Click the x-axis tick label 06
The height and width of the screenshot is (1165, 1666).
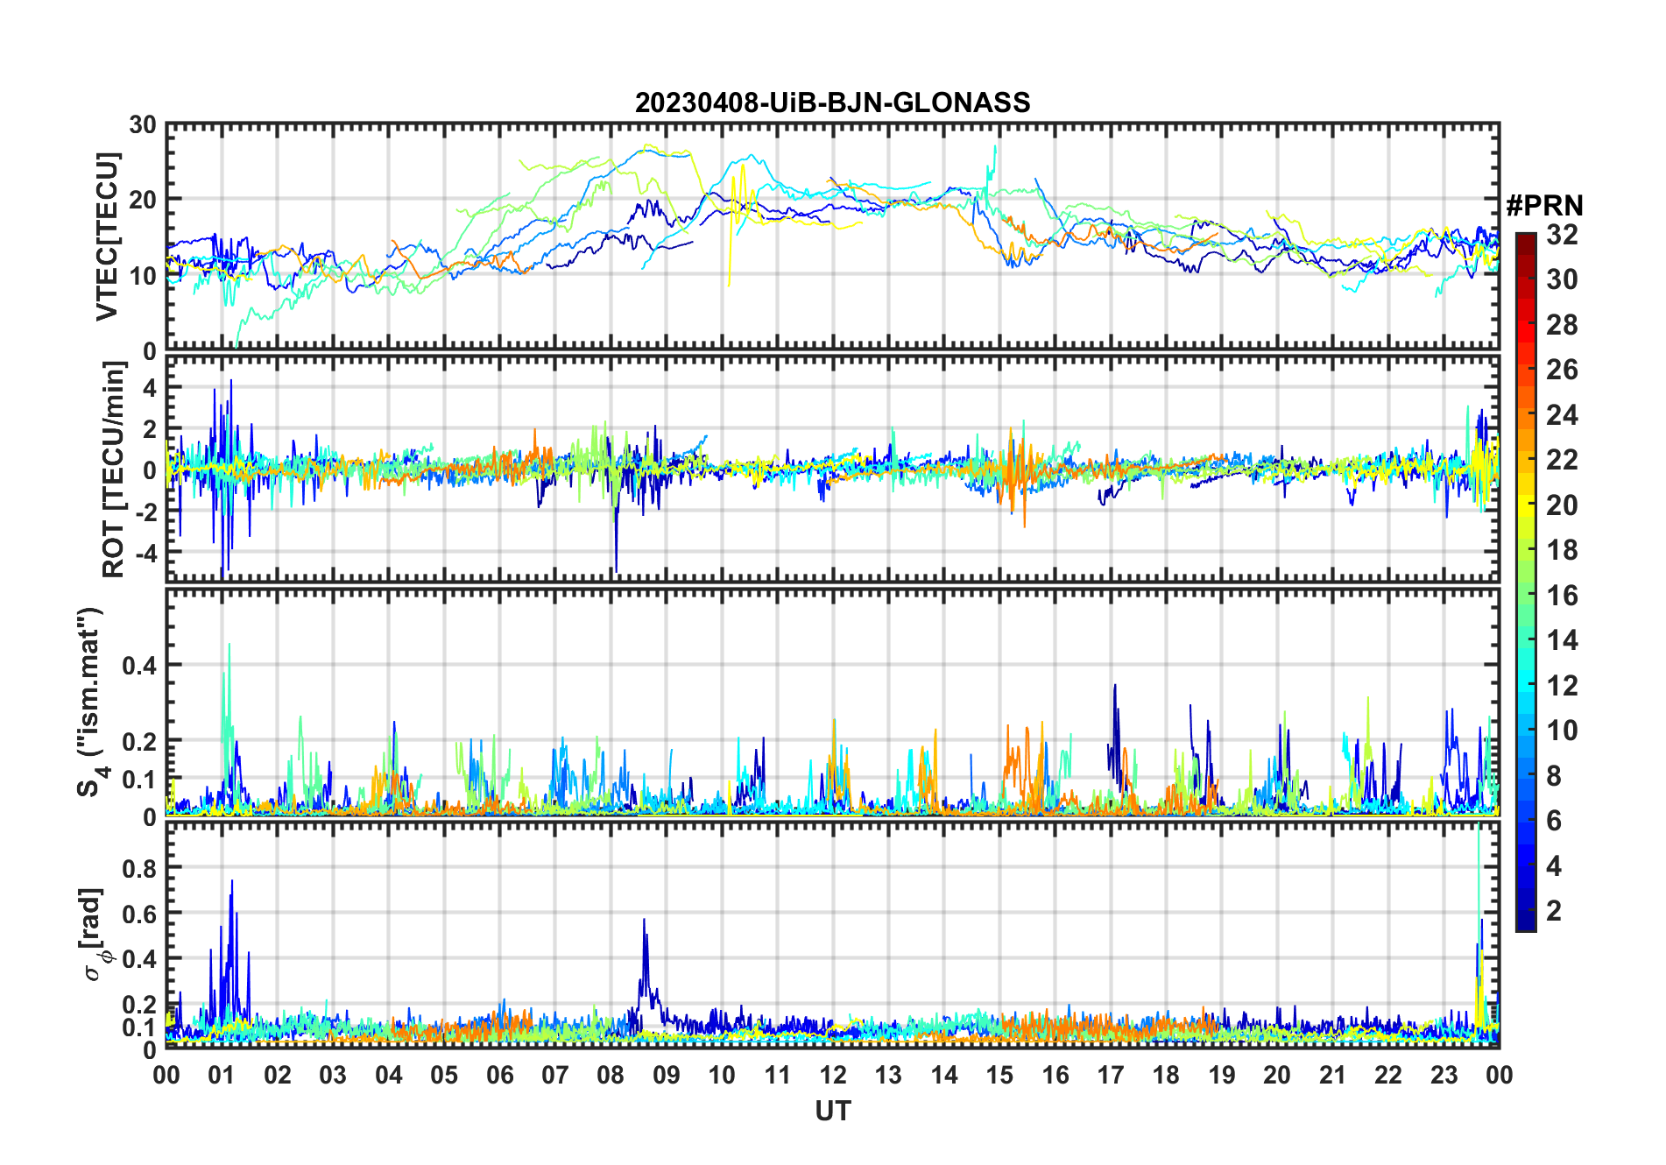click(500, 1076)
